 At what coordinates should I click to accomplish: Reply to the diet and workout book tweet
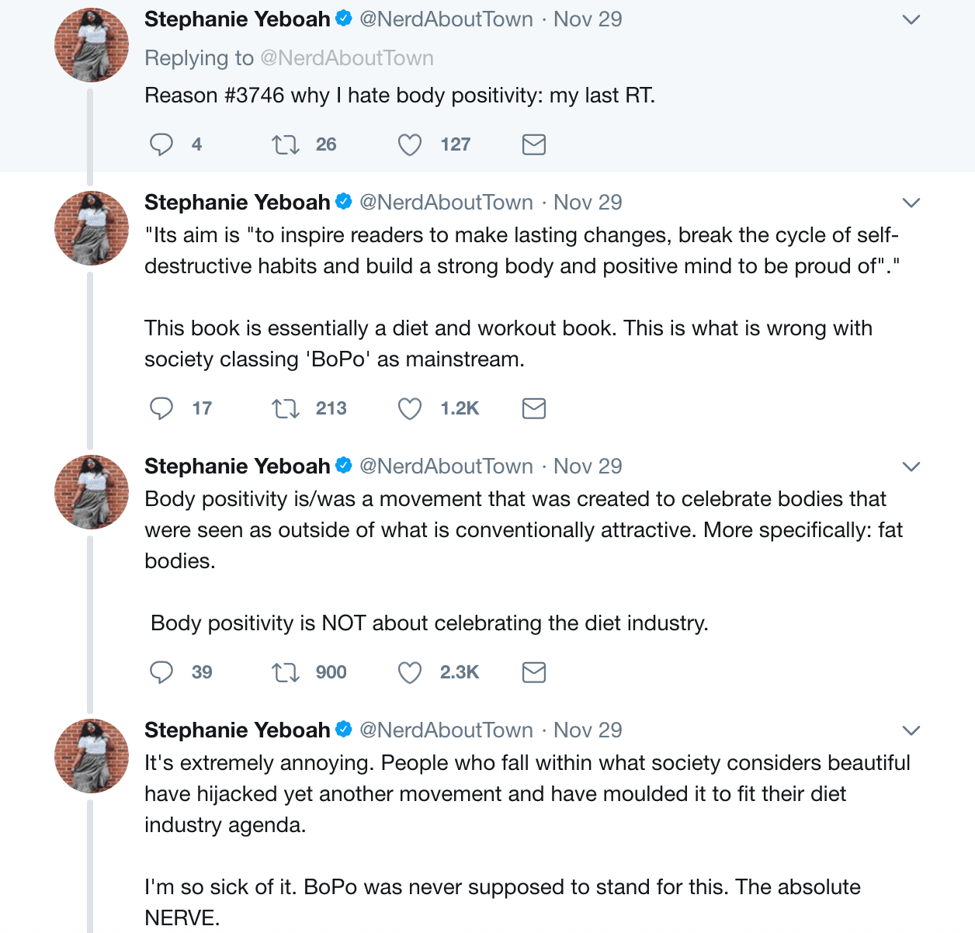(161, 408)
